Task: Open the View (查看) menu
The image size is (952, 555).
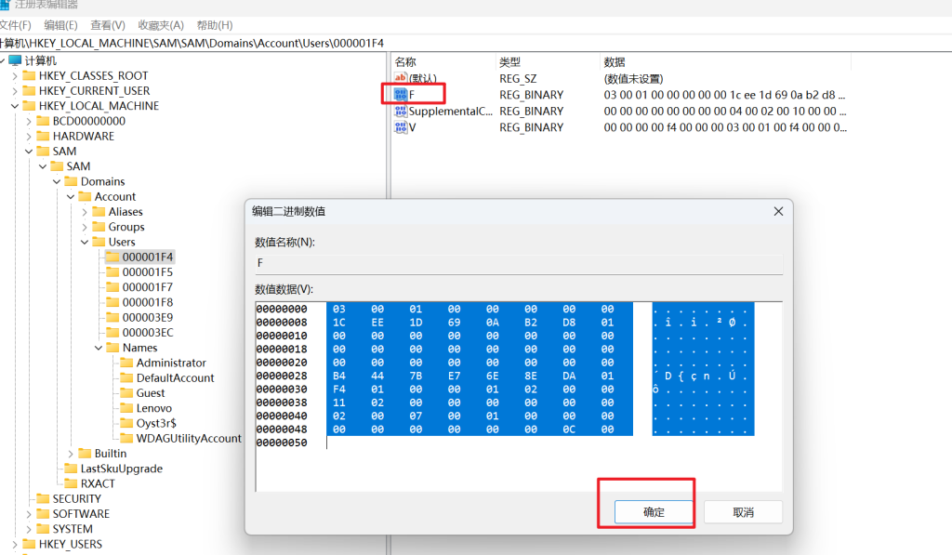Action: tap(108, 25)
